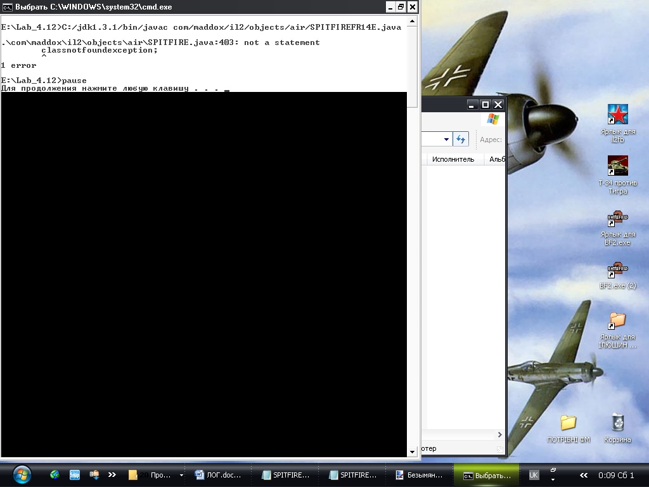Click the 'classnotfoundexception;' text in console
The height and width of the screenshot is (487, 649).
100,50
